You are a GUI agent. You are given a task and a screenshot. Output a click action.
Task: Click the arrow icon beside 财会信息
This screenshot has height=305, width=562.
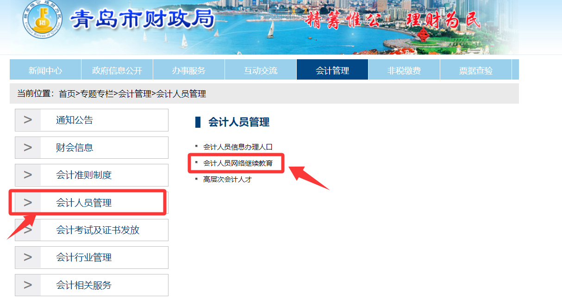tap(28, 148)
